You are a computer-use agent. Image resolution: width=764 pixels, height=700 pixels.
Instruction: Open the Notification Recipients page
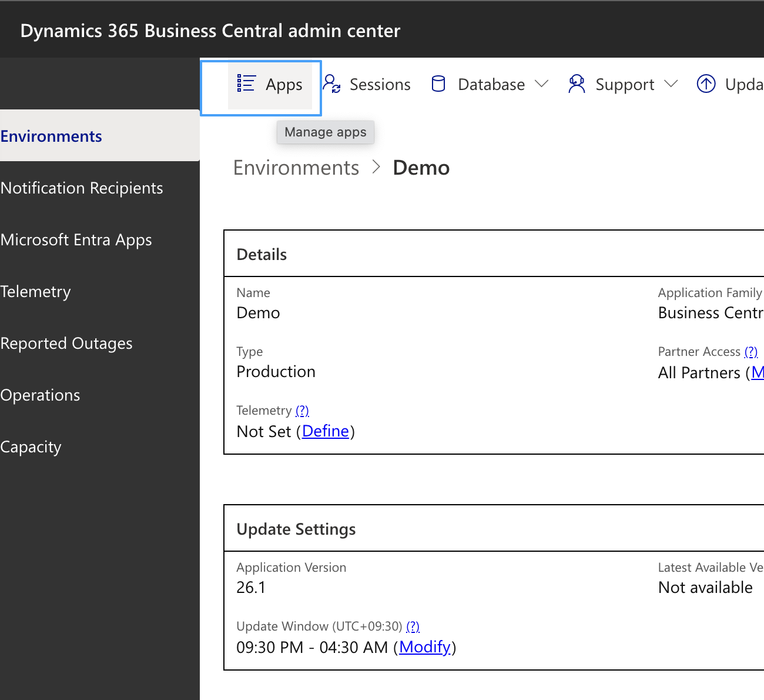[82, 188]
